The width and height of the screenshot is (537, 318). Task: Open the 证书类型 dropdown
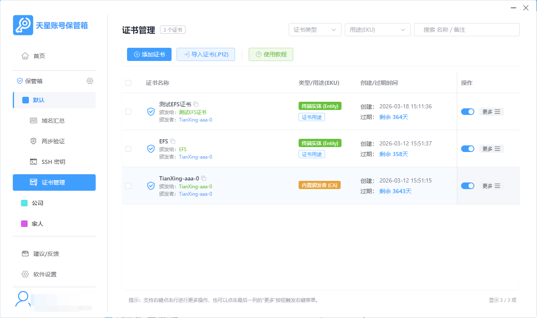tap(315, 29)
